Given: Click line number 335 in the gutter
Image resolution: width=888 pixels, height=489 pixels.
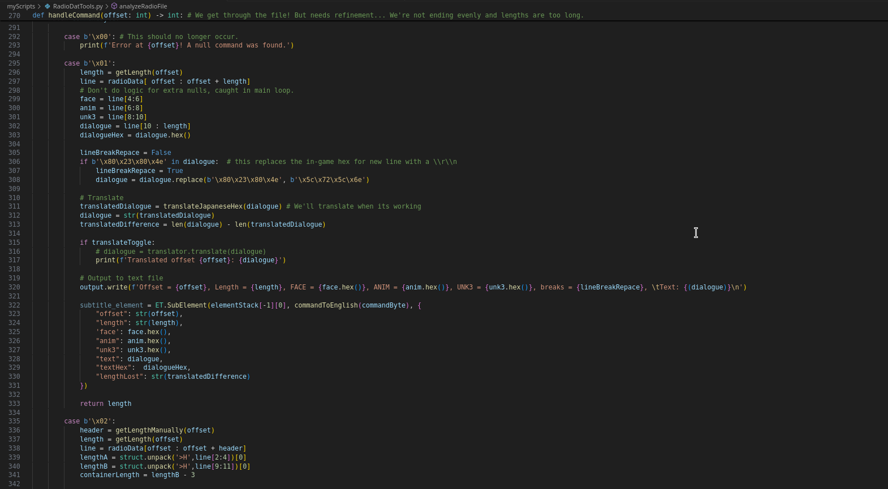Looking at the screenshot, I should (x=14, y=421).
